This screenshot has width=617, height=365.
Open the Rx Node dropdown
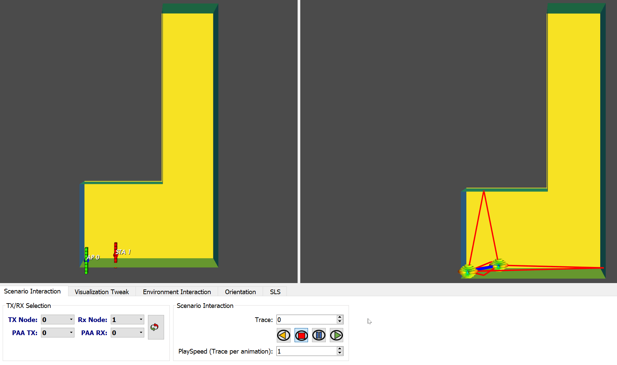tap(127, 320)
